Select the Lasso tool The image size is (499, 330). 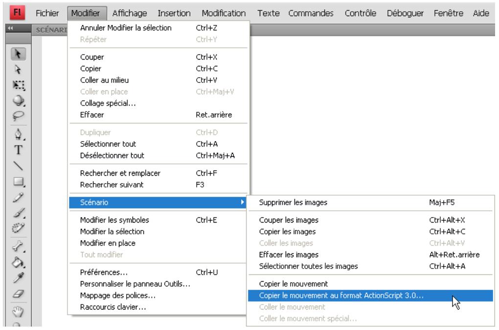[19, 116]
